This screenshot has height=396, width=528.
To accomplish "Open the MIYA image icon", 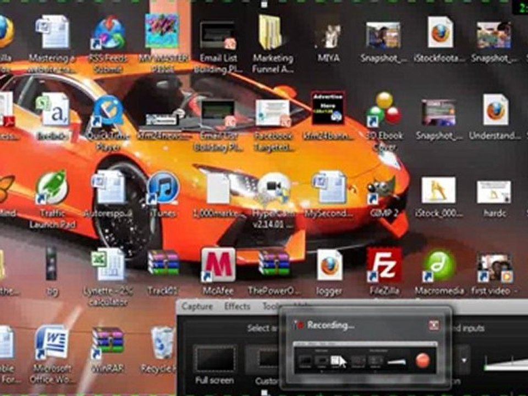I will tap(329, 36).
